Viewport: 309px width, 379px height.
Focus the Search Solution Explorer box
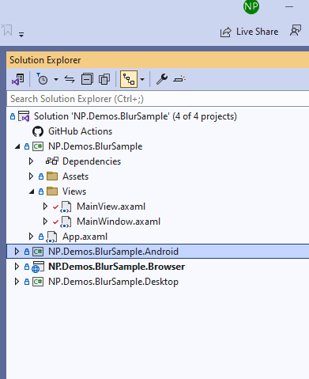click(157, 99)
